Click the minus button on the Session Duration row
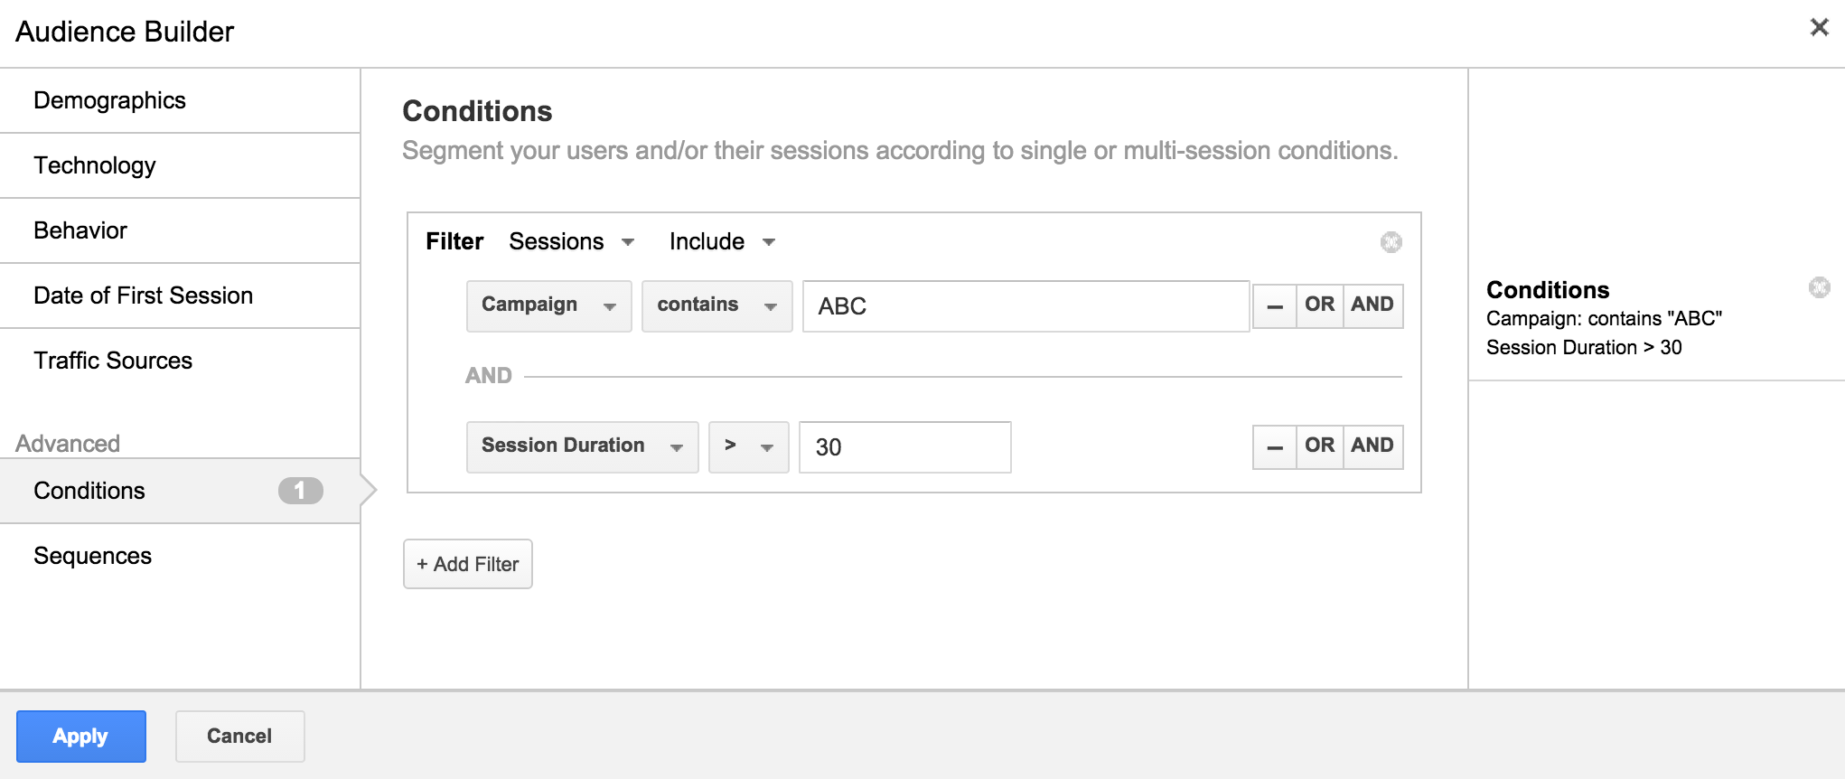 pos(1275,446)
